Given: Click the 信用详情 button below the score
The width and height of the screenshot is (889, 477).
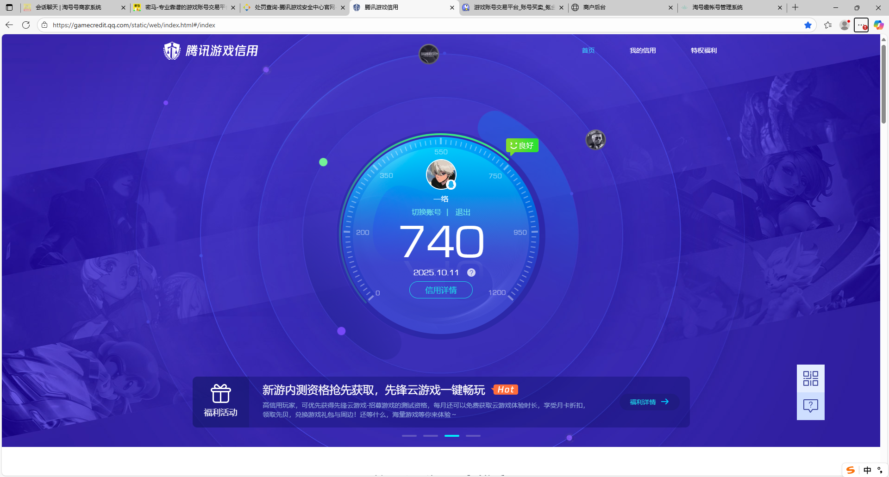Looking at the screenshot, I should (440, 290).
